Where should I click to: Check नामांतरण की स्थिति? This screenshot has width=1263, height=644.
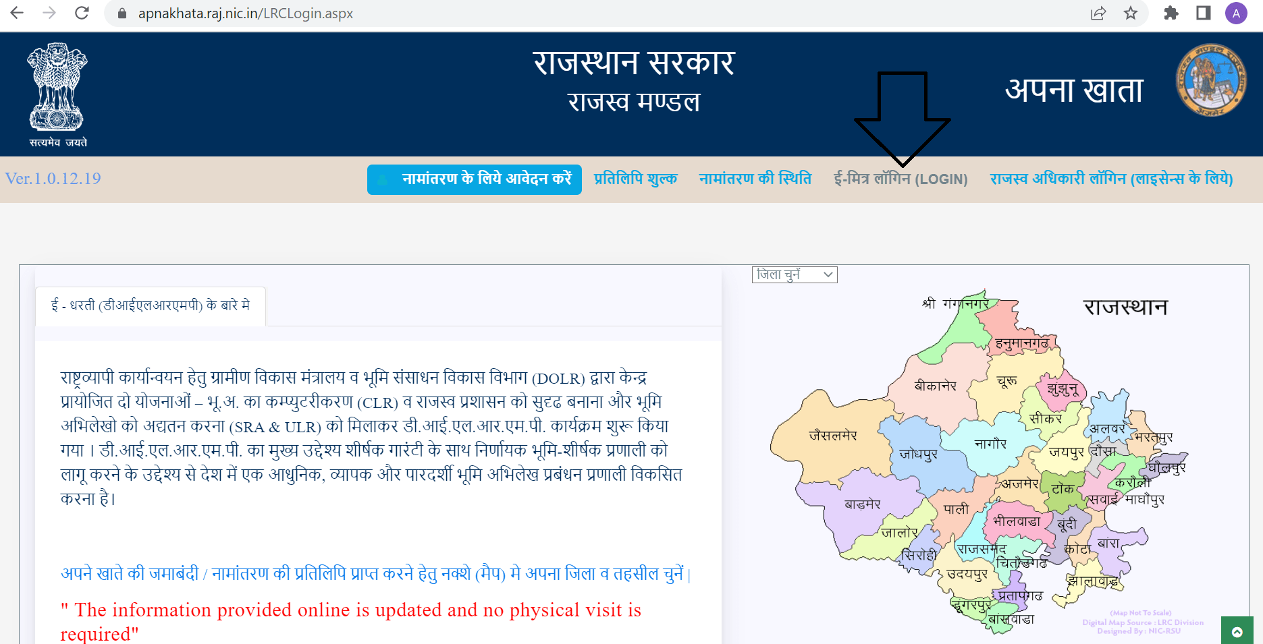point(756,179)
